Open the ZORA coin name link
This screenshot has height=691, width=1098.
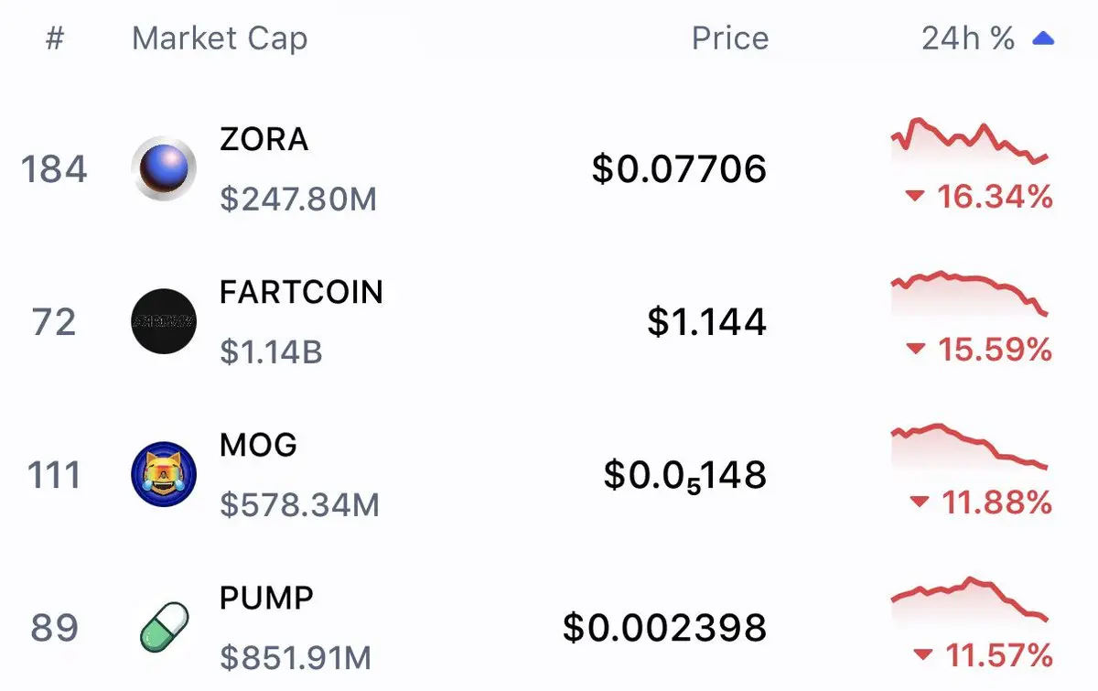(x=264, y=139)
